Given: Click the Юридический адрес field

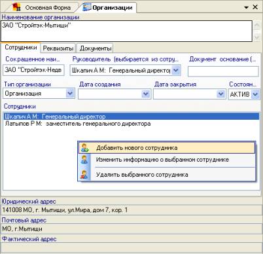Looking at the screenshot, I should pos(131,210).
